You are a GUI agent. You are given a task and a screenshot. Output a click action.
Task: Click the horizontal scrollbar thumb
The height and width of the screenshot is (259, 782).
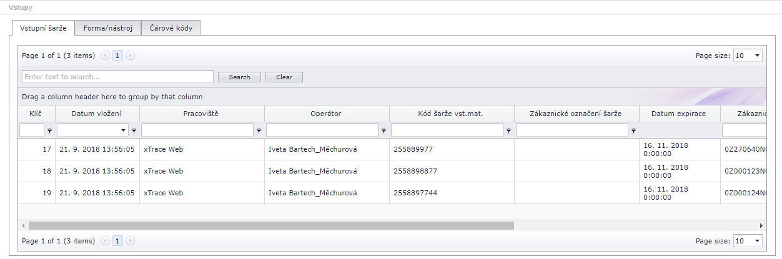[x=270, y=225]
